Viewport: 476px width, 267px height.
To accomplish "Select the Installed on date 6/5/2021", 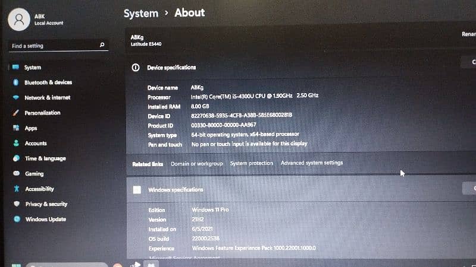I will [x=202, y=229].
